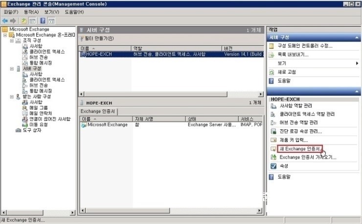Click 필터 만들기(R) link
The image size is (362, 224).
coord(99,39)
